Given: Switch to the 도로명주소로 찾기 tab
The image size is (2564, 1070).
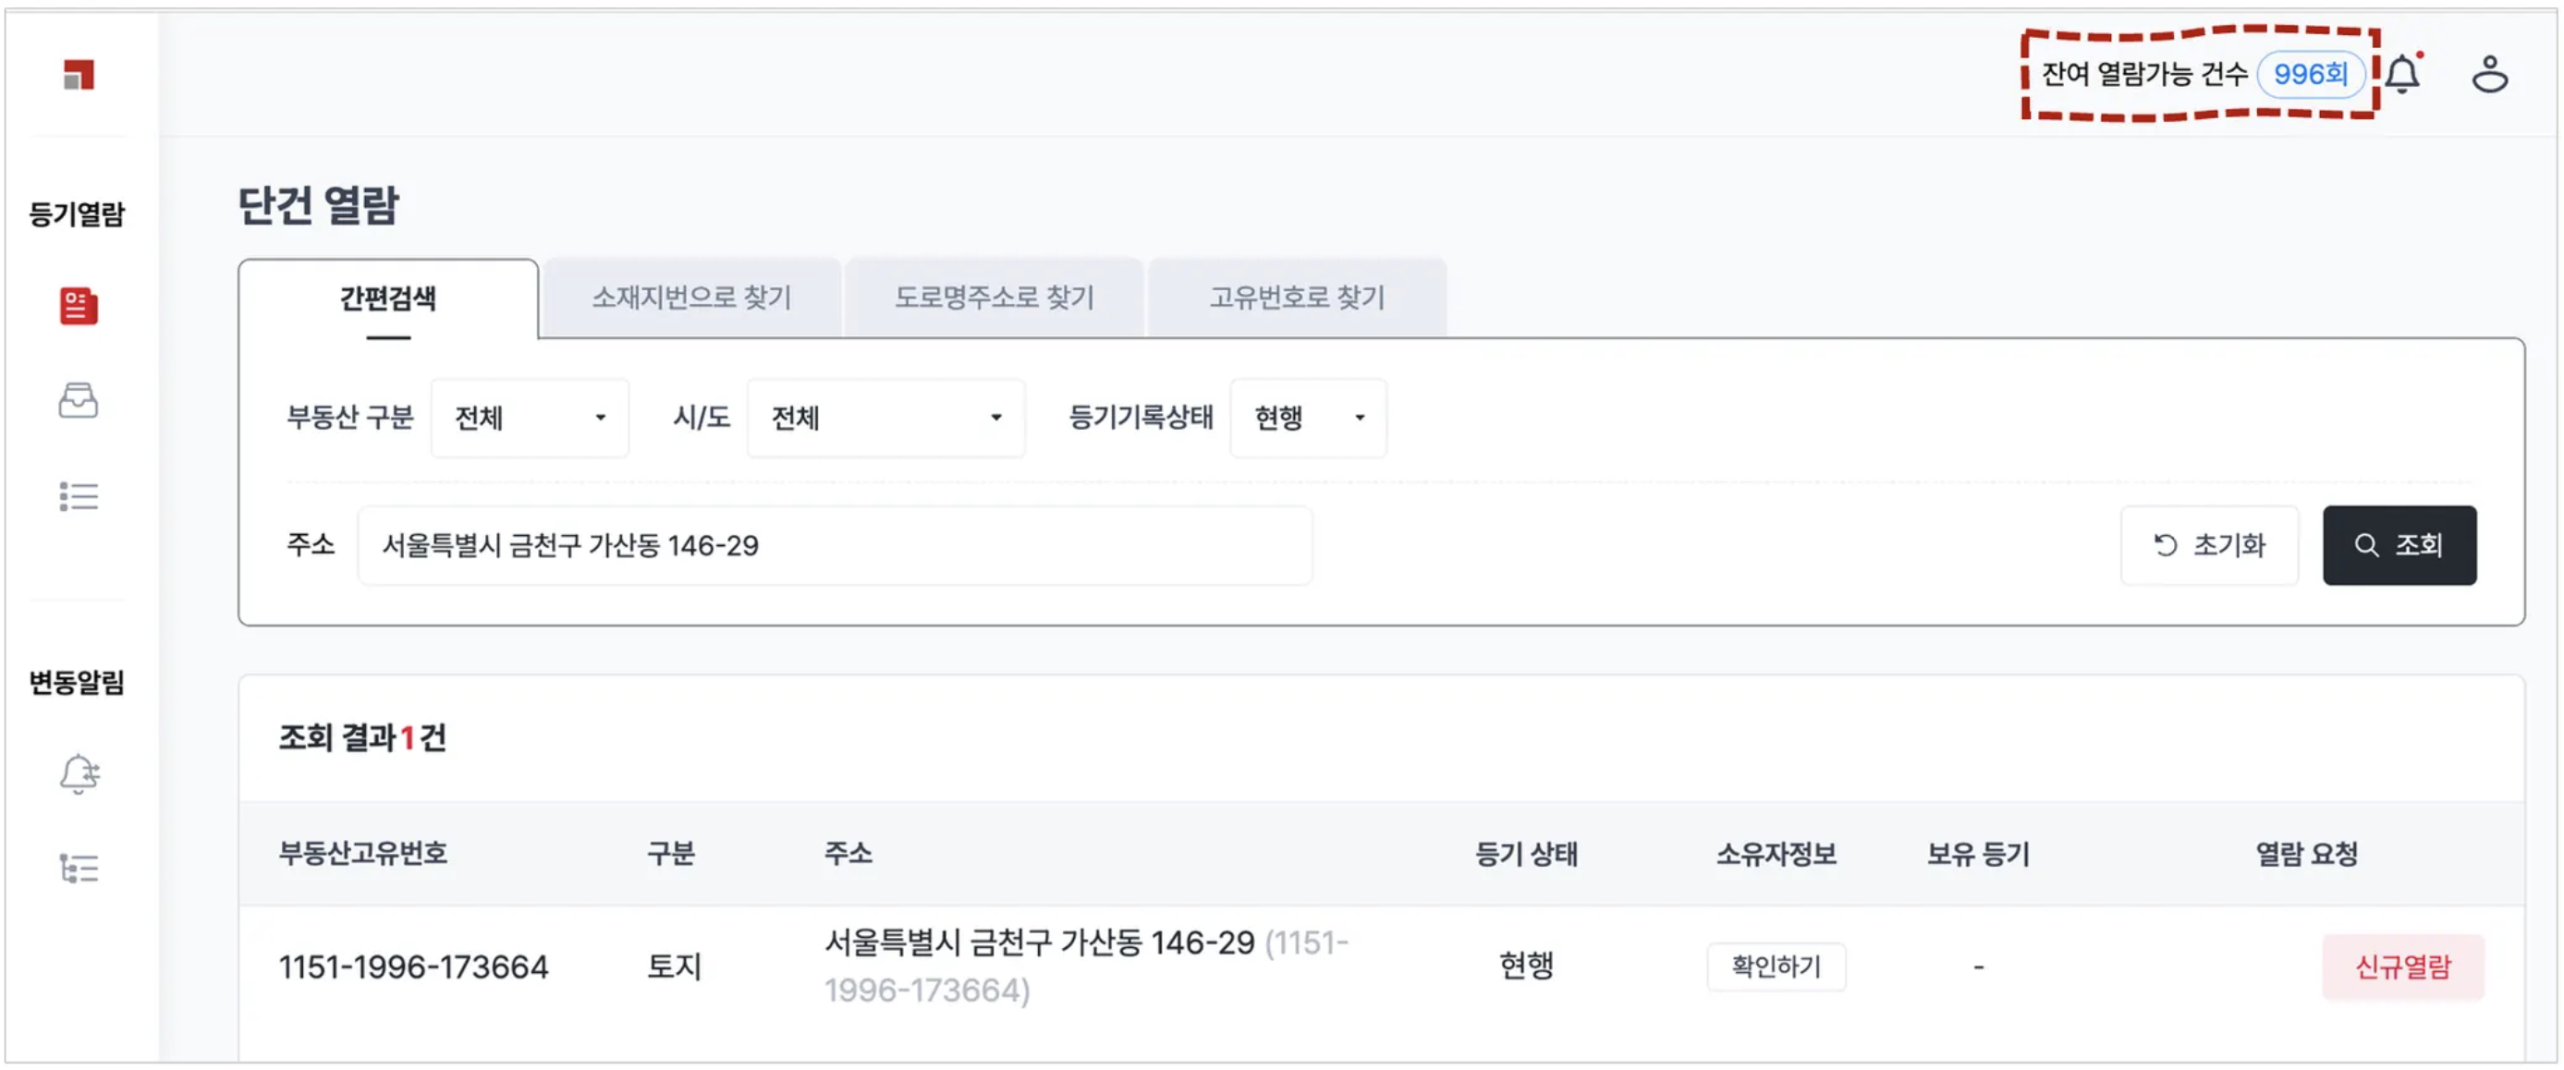Looking at the screenshot, I should (x=994, y=298).
